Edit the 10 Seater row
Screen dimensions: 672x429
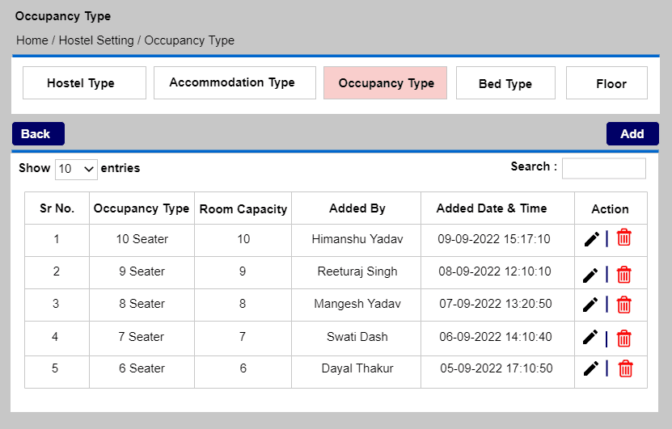tap(591, 239)
